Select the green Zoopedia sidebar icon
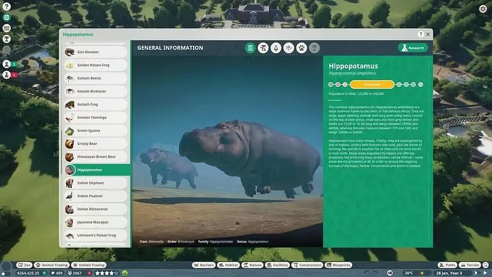 click(x=7, y=18)
